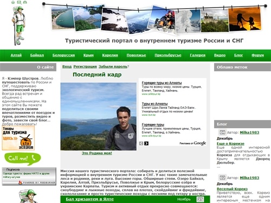
Task: Open the Приэльбрусье menu item
Action: tap(168, 55)
